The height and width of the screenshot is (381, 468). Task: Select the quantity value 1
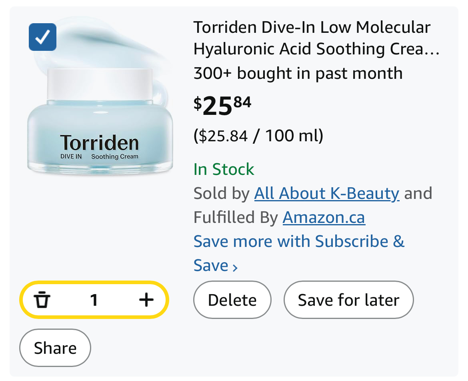click(94, 300)
